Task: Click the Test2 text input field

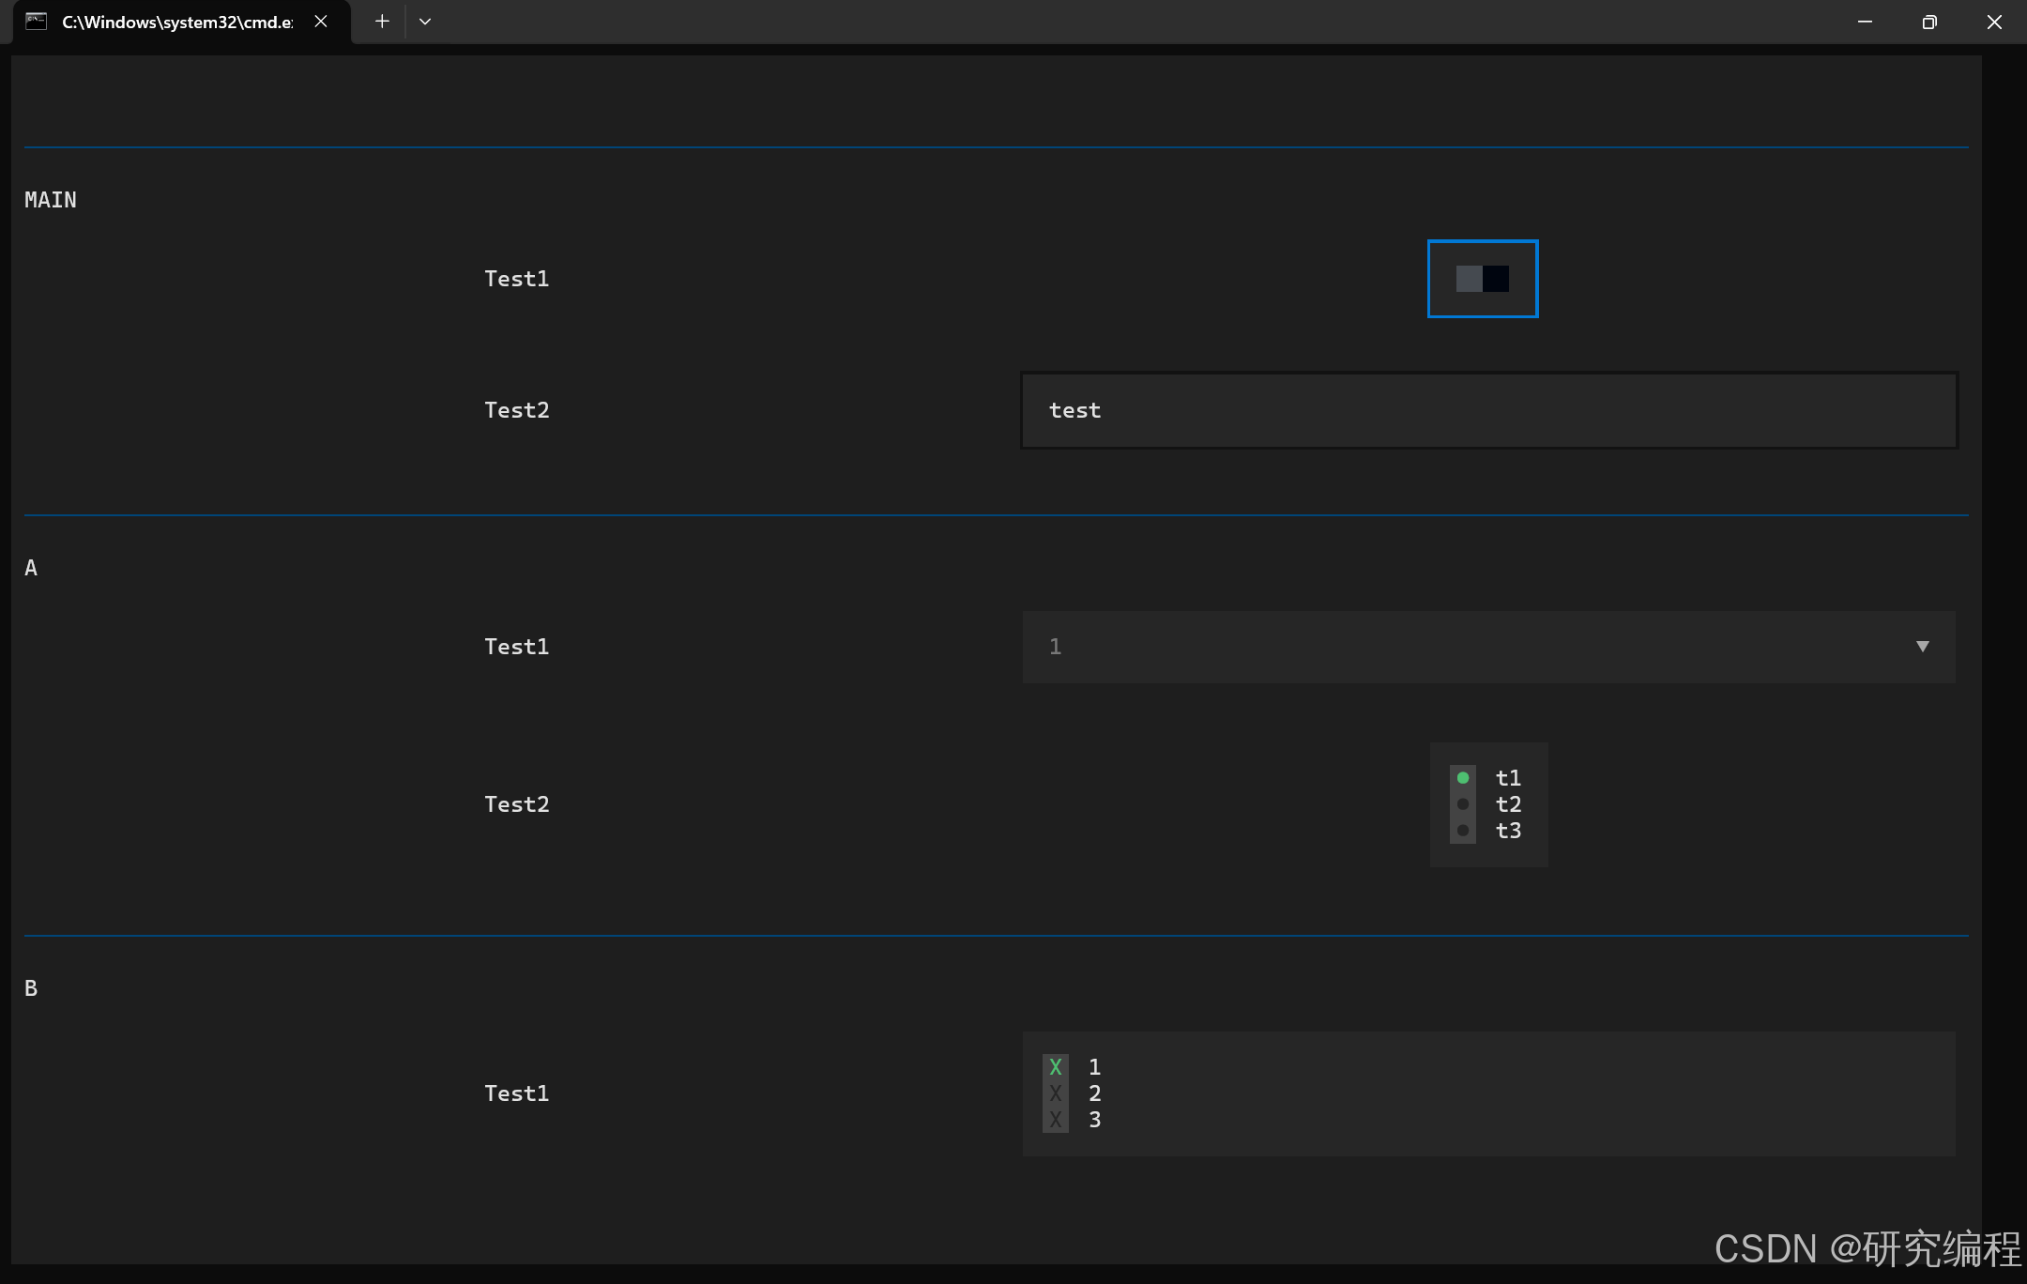Action: tap(1488, 410)
